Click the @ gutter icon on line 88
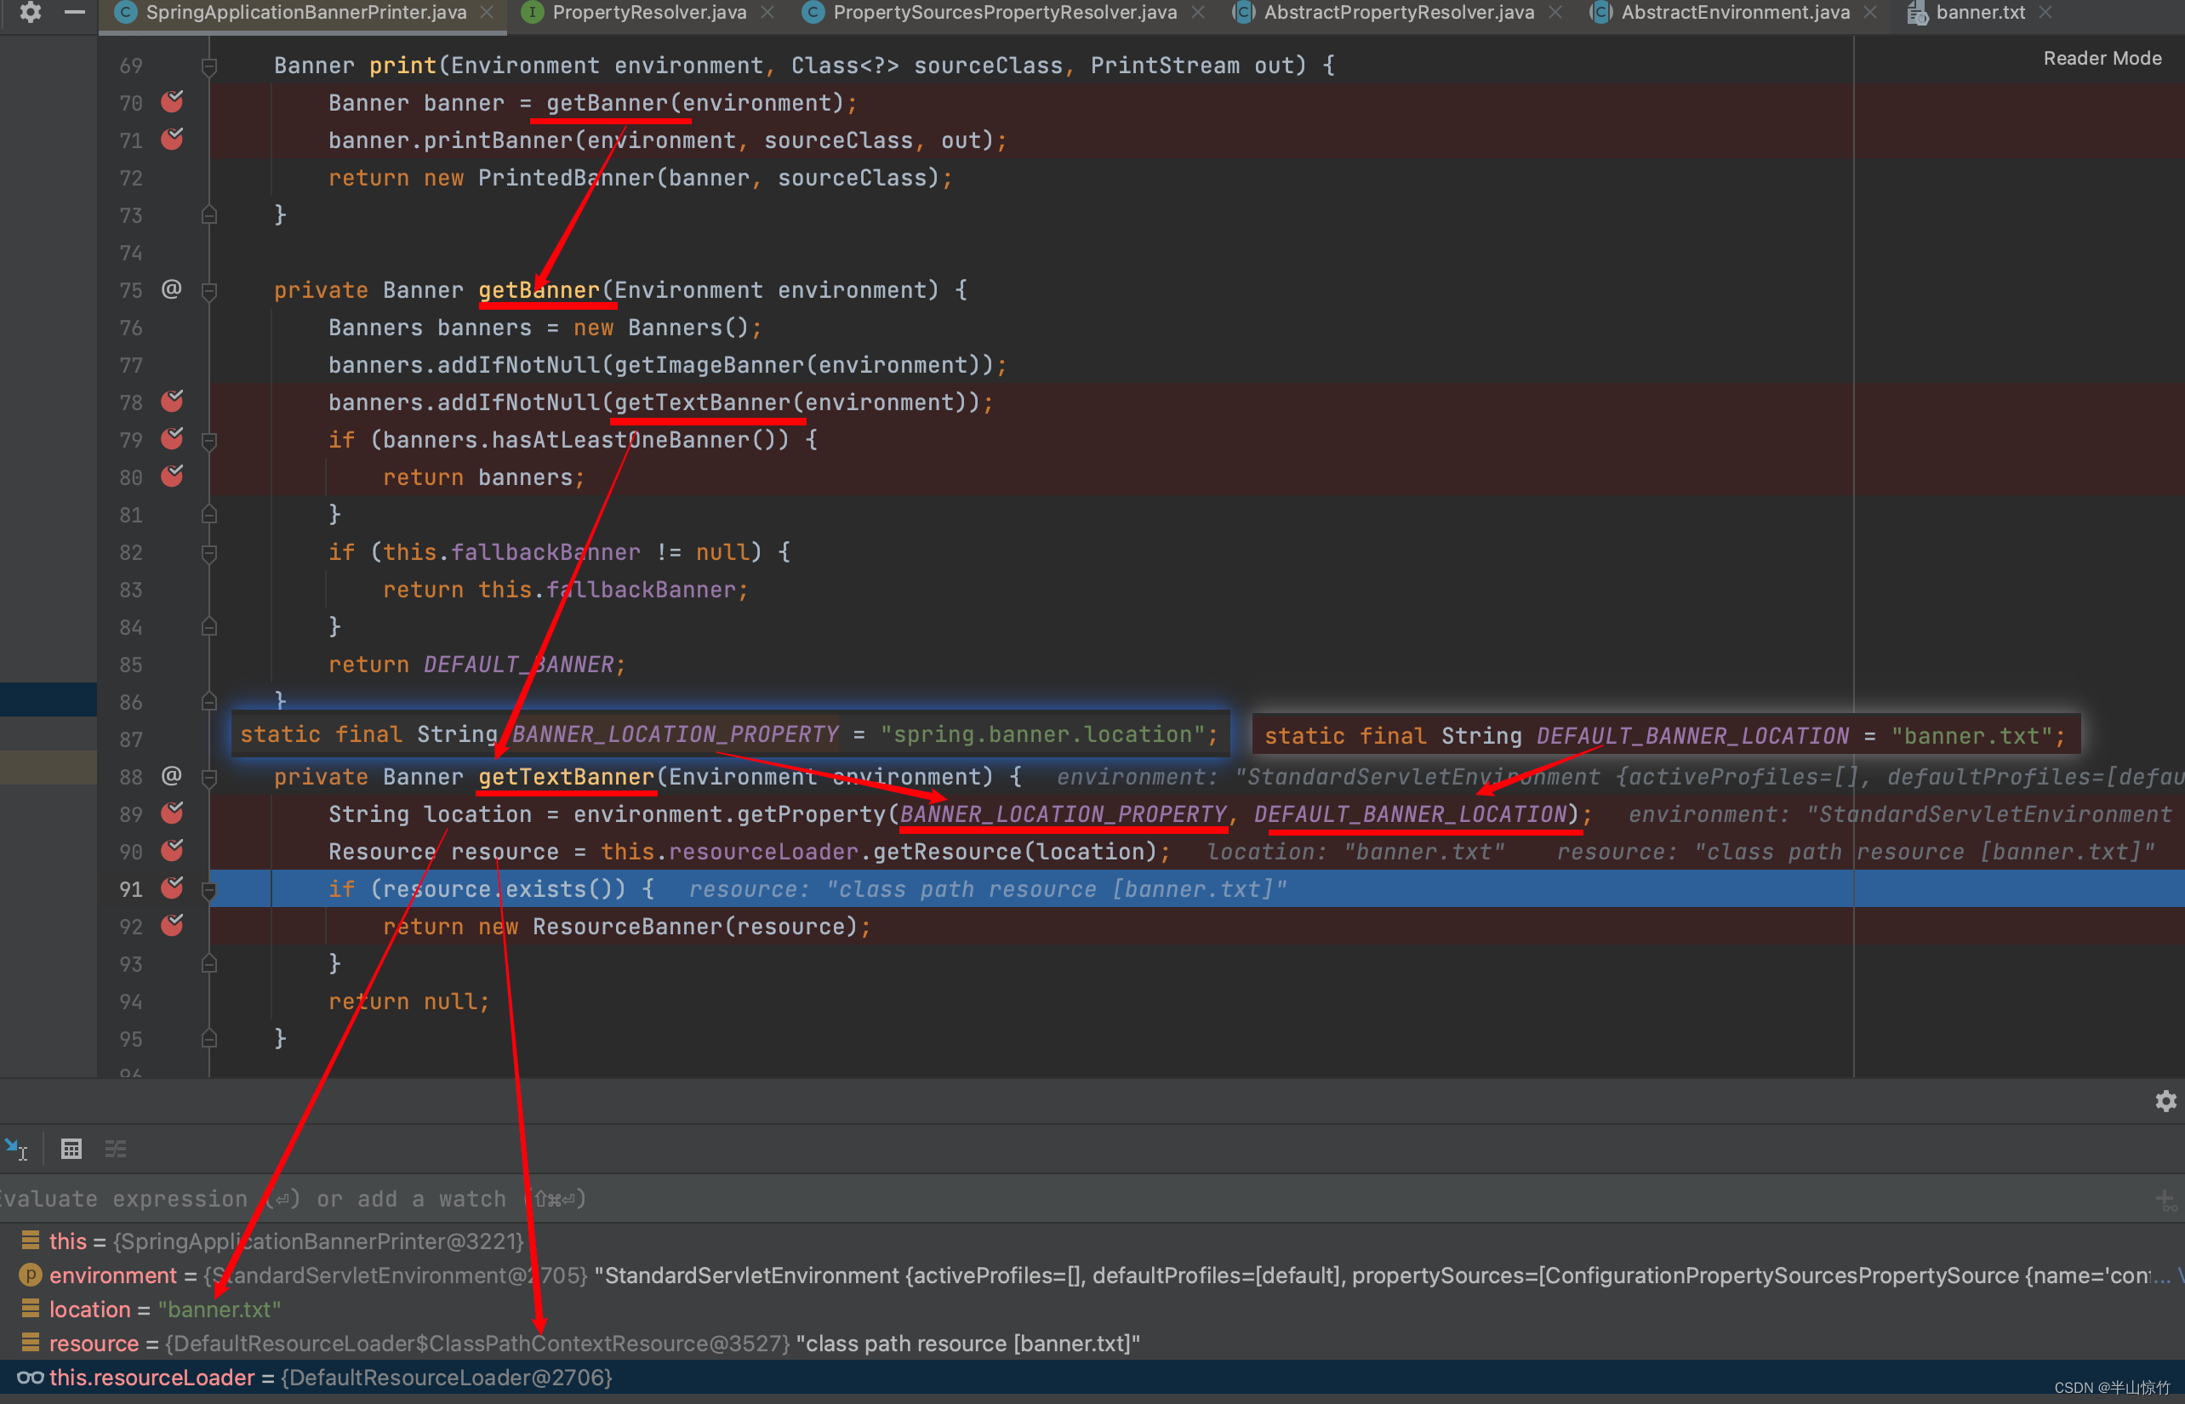 click(171, 776)
